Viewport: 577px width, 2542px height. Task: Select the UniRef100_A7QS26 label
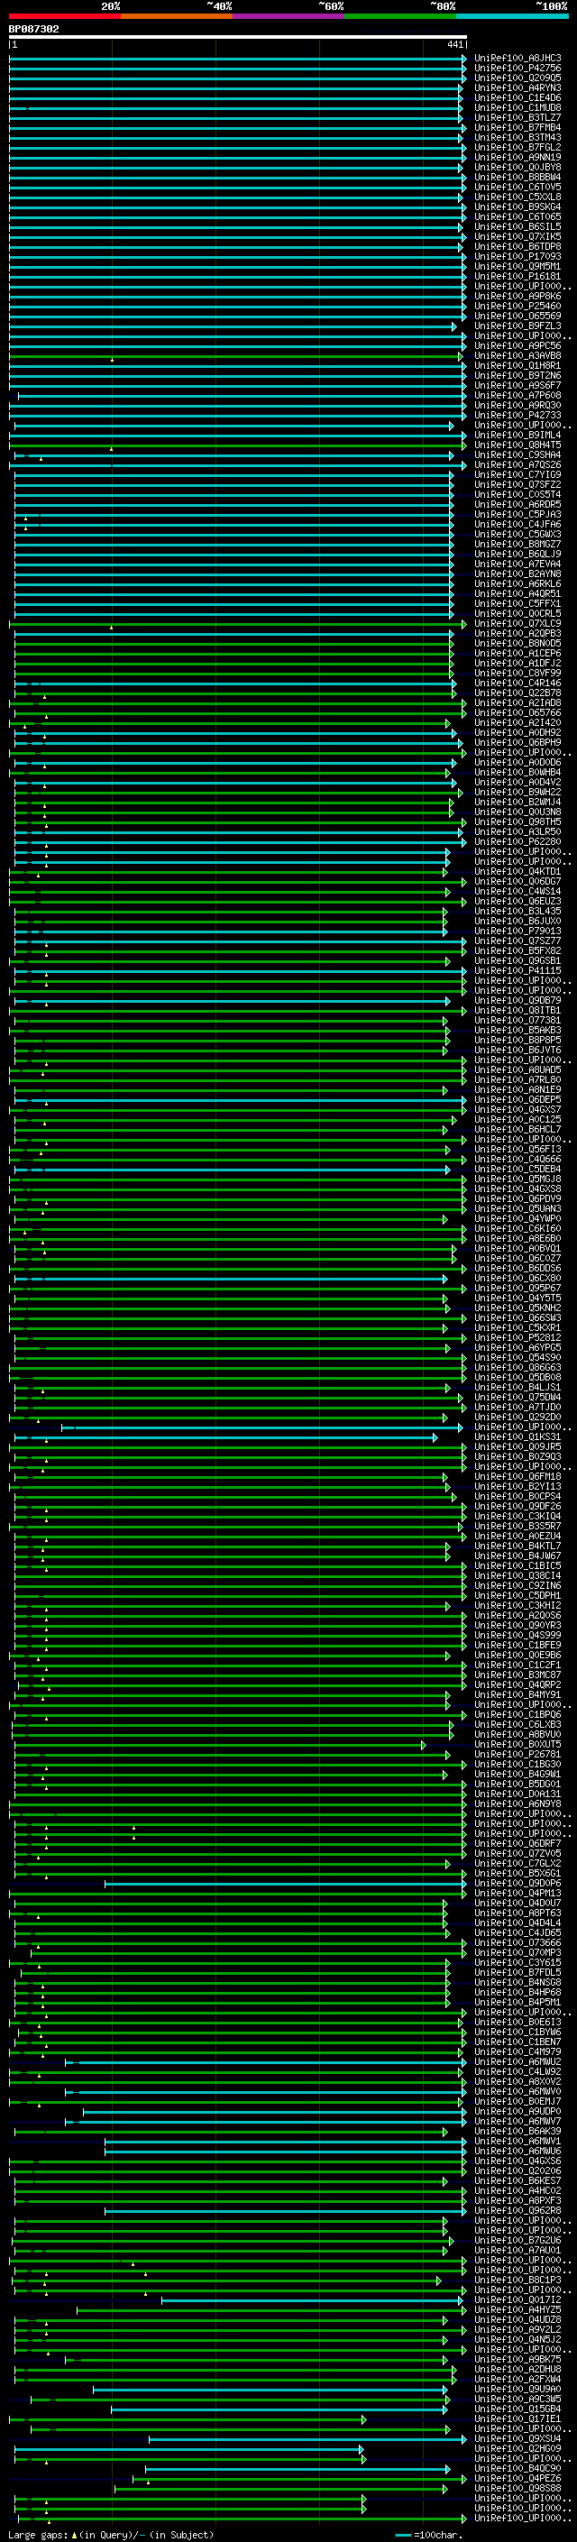tap(517, 464)
